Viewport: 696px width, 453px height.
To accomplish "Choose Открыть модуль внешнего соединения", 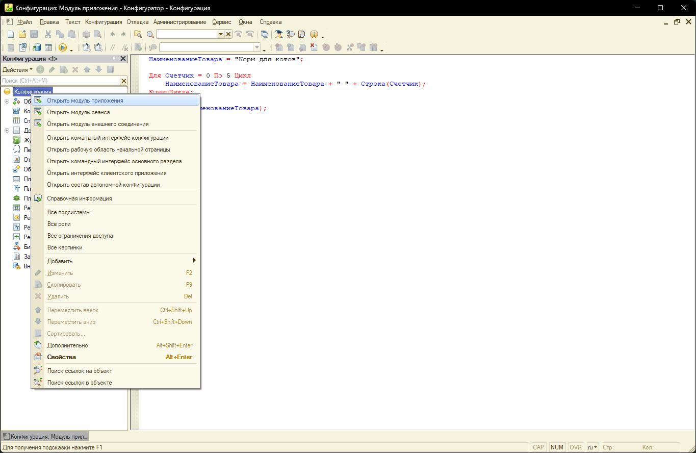I will [115, 124].
